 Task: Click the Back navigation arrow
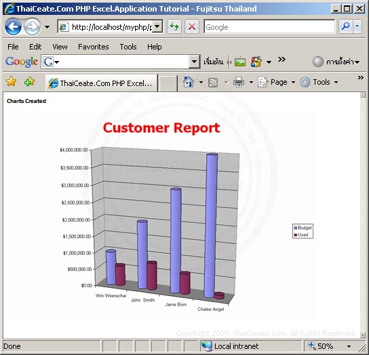[13, 26]
